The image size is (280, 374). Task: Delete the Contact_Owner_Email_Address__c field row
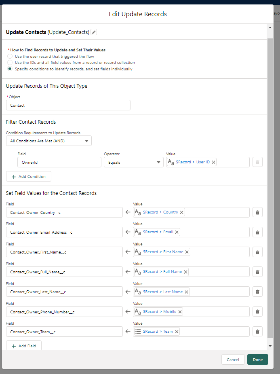click(x=257, y=232)
